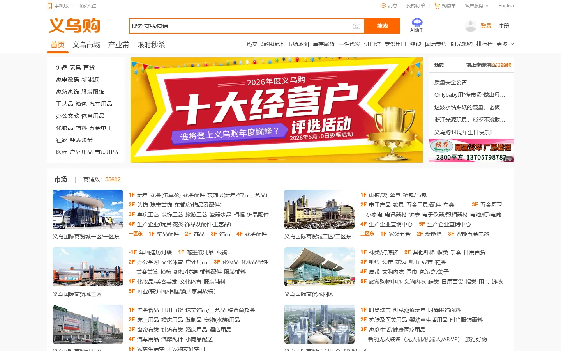The height and width of the screenshot is (351, 561).
Task: Open 质量安全公告 news item
Action: 451,82
